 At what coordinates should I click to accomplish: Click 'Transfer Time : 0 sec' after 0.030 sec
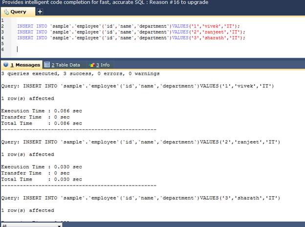coord(35,173)
